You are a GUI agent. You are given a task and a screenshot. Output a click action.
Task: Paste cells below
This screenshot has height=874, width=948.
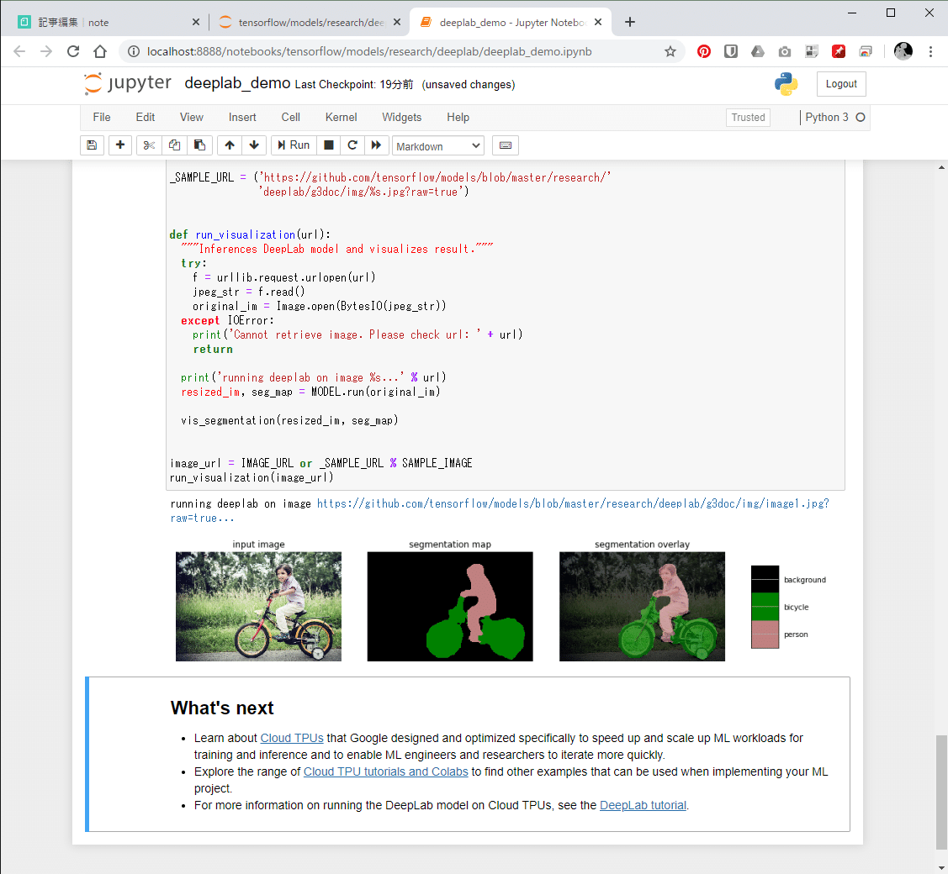coord(199,145)
